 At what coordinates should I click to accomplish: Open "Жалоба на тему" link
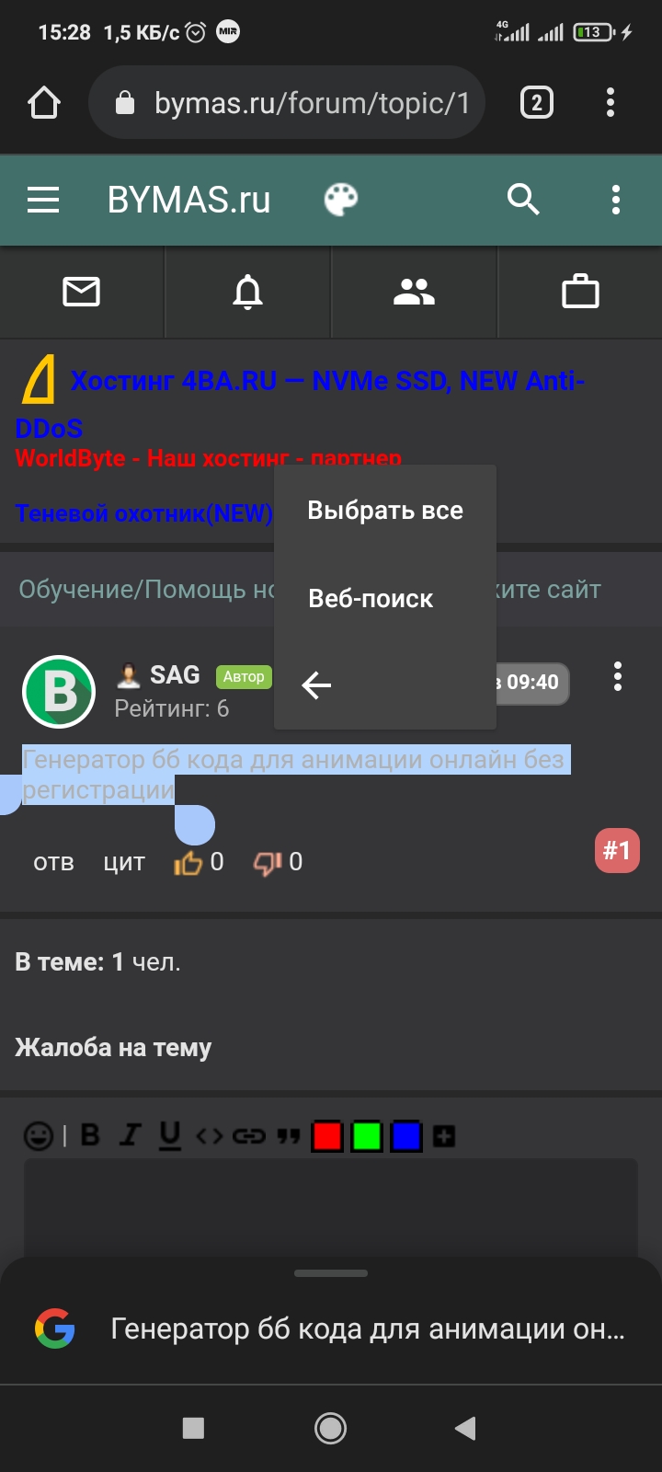pos(113,1048)
